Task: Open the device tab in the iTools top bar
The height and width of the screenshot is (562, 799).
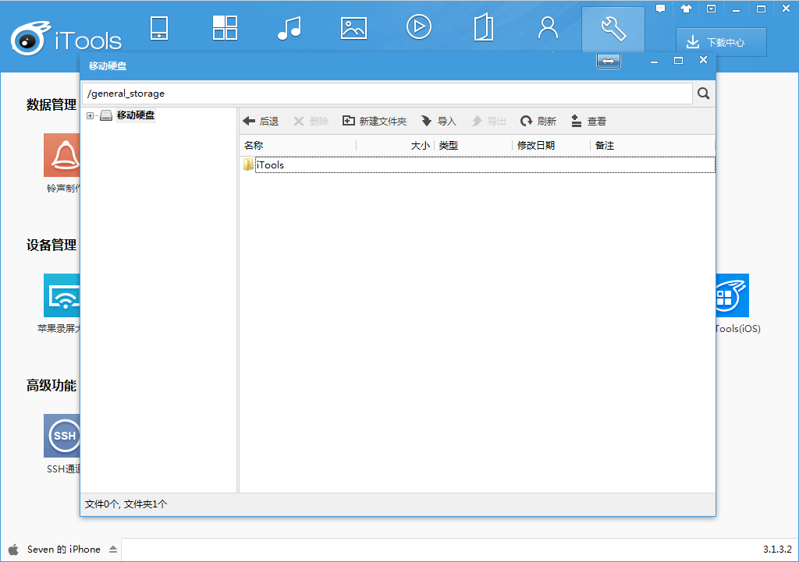Action: (159, 28)
